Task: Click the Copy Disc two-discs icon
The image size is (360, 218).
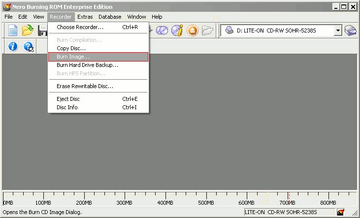Action: pyautogui.click(x=162, y=31)
